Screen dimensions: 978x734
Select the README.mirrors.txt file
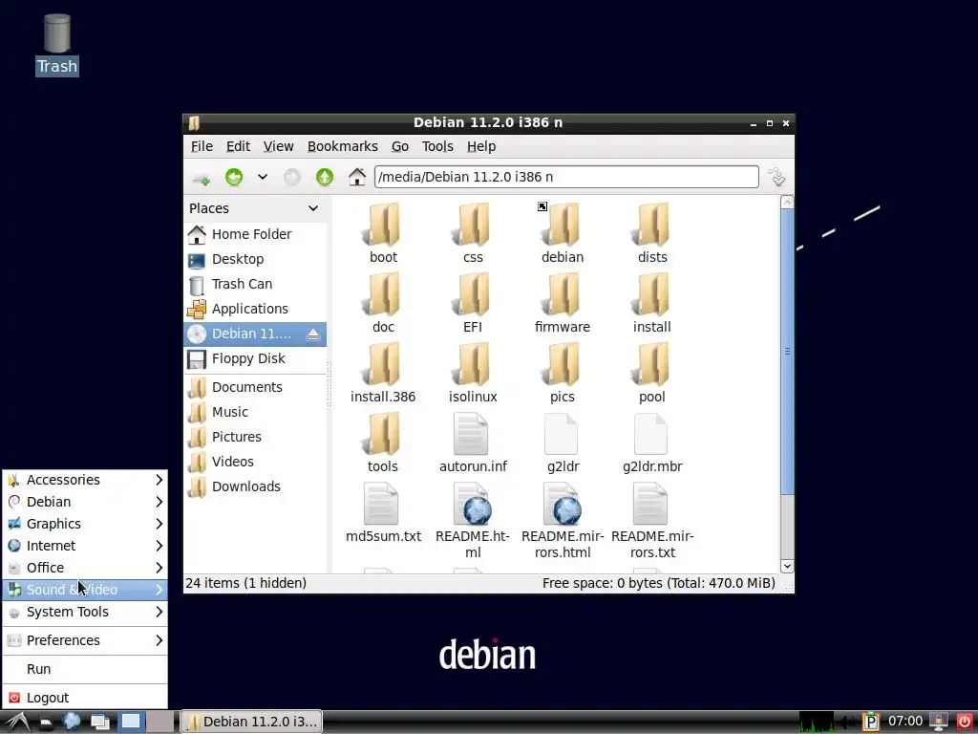(652, 521)
